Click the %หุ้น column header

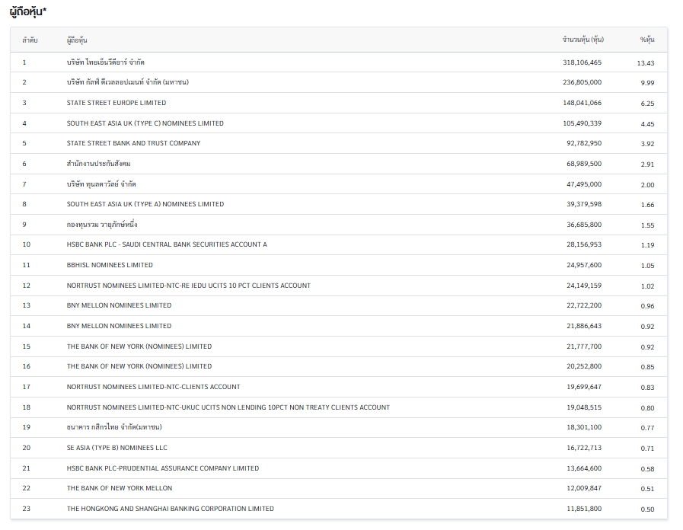coord(646,40)
